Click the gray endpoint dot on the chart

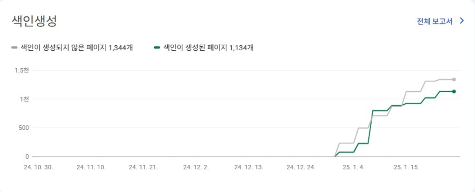[x=454, y=79]
